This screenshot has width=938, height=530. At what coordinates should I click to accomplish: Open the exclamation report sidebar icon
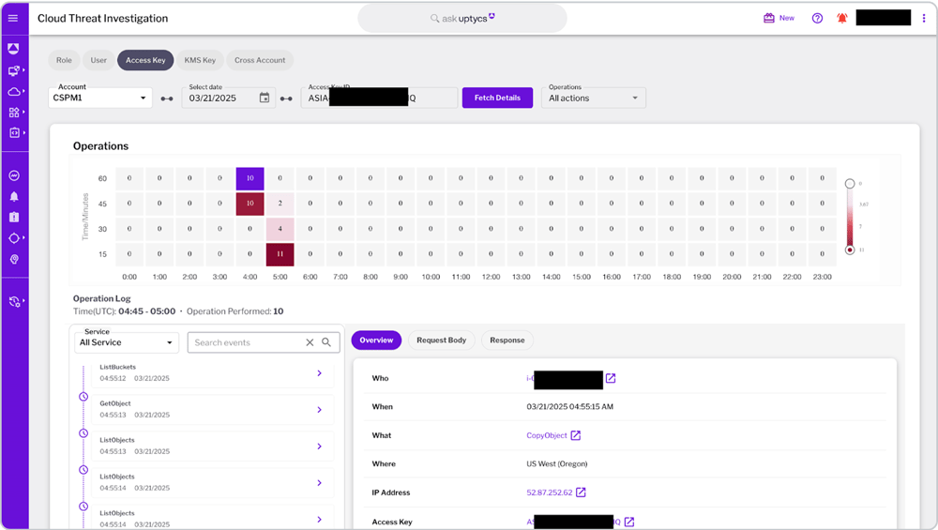(x=14, y=217)
